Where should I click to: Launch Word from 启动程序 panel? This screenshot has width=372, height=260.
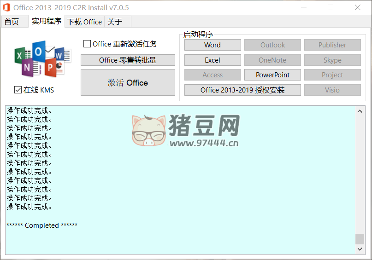[x=213, y=45]
